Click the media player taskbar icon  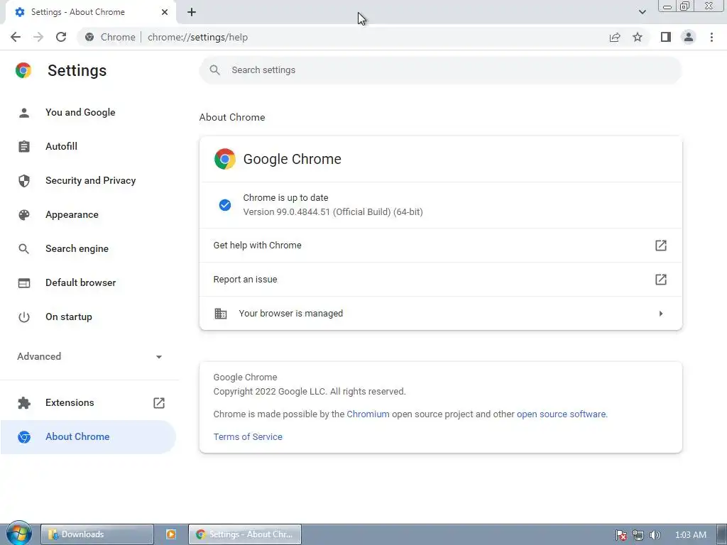171,534
